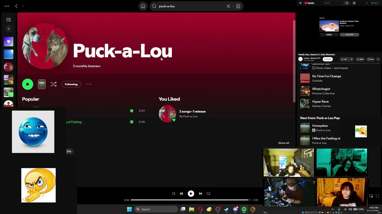The image size is (382, 214).
Task: Go to the YouTube home logo
Action: pyautogui.click(x=309, y=3)
